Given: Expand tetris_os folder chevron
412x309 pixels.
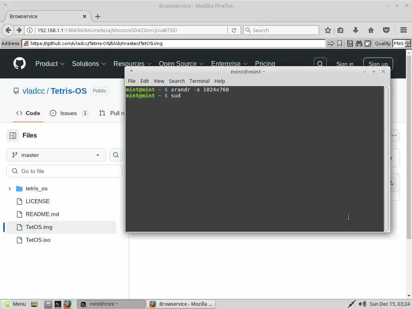Looking at the screenshot, I should tap(10, 189).
